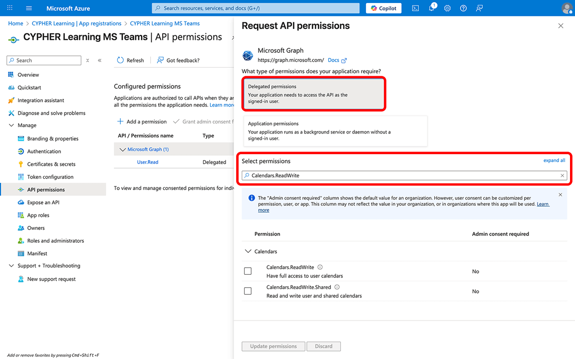Viewport: 575px width, 359px height.
Task: Click the Branding & properties icon
Action: [21, 139]
